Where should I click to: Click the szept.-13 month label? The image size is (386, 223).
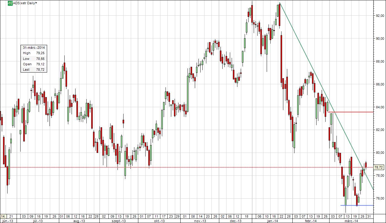click(118, 221)
